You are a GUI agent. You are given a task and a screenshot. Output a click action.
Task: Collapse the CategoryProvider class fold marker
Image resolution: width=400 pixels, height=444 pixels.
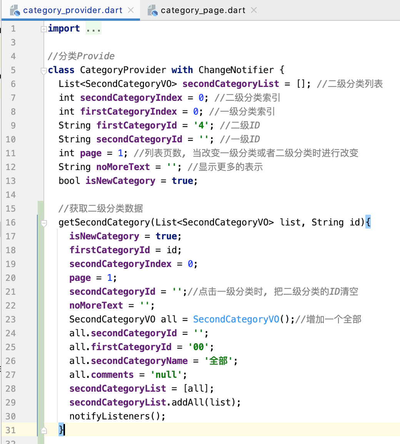pyautogui.click(x=43, y=70)
